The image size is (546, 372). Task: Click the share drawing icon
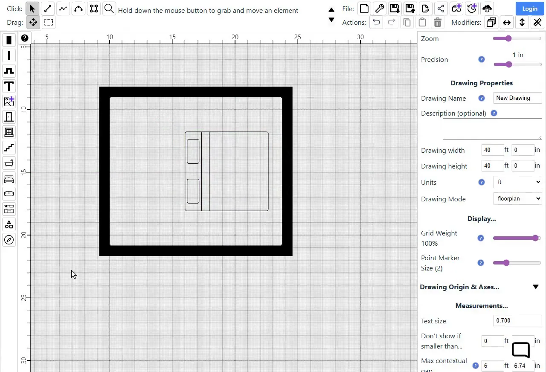coord(441,8)
